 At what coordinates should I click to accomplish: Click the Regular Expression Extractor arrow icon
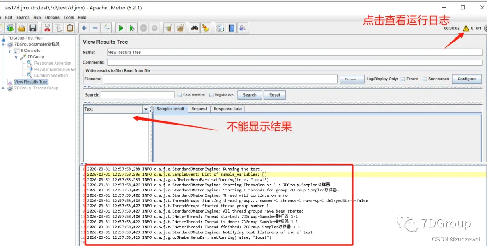click(29, 70)
